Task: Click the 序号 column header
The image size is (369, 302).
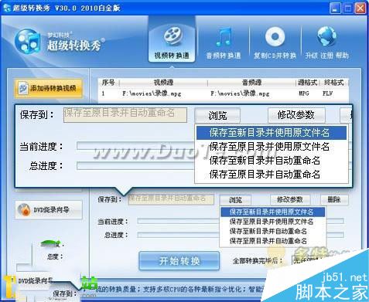Action: click(108, 83)
